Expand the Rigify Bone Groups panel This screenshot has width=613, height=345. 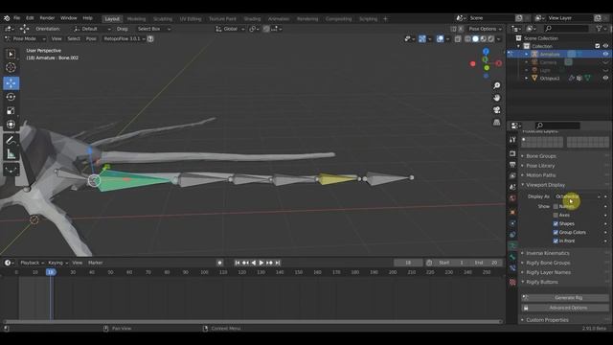(548, 263)
